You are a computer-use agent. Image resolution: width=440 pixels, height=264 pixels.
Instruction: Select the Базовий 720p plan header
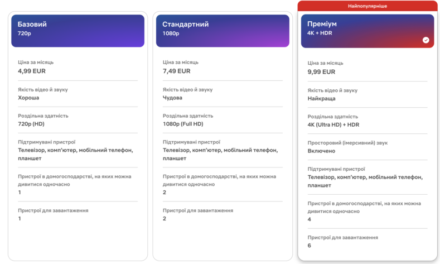point(78,30)
